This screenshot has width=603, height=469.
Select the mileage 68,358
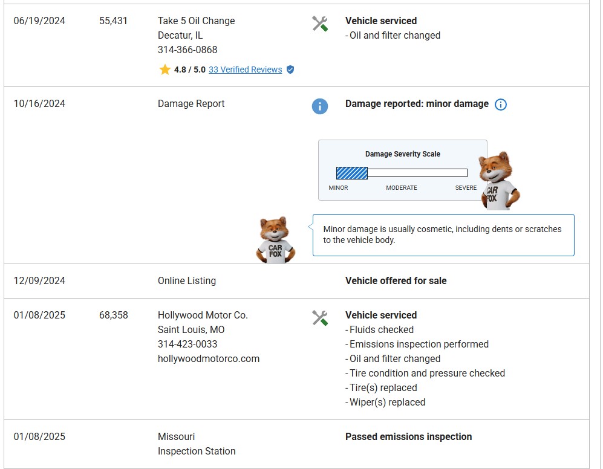[x=114, y=315]
